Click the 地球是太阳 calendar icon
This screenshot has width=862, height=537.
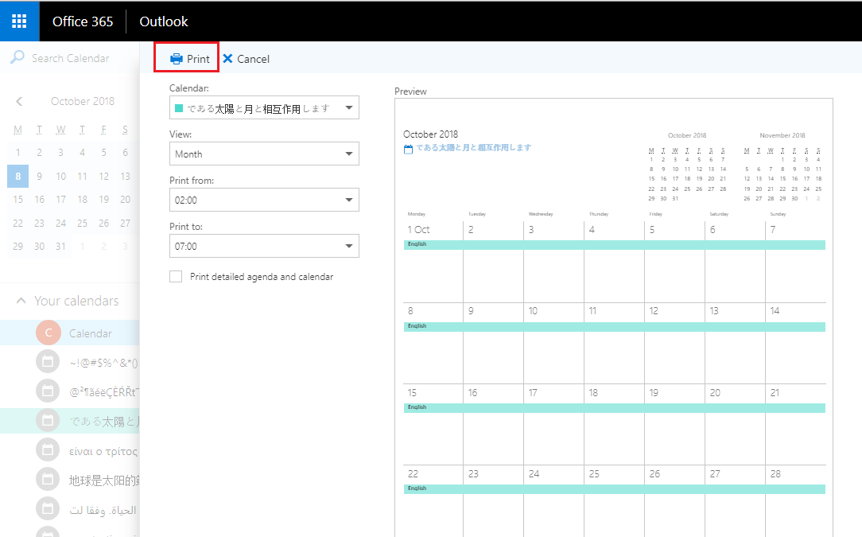[x=48, y=480]
